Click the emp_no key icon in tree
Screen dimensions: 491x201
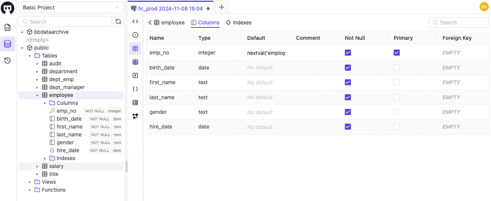[x=52, y=111]
